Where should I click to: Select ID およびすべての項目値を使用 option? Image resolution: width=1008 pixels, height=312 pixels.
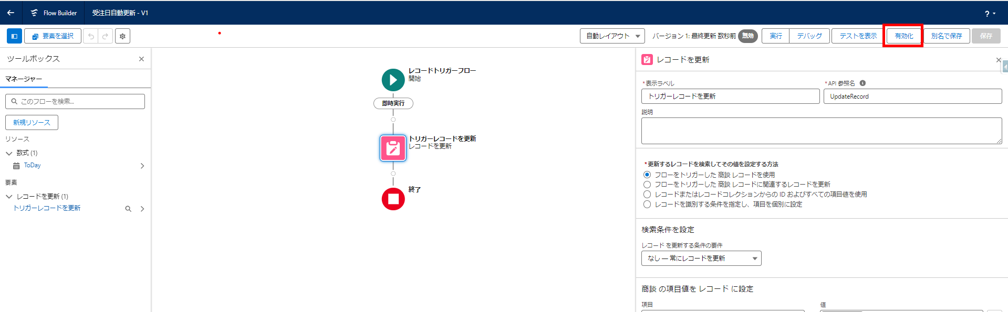click(x=647, y=195)
